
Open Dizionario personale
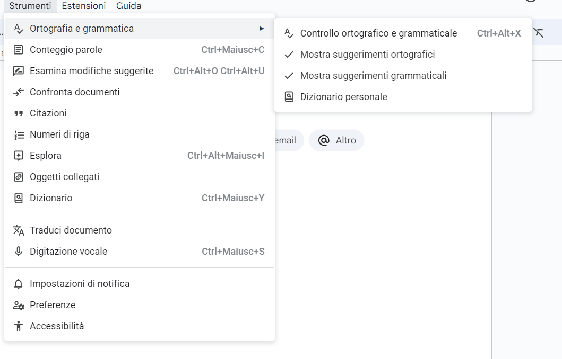tap(344, 96)
